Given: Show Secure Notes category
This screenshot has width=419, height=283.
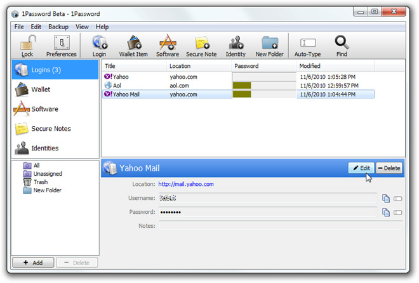Looking at the screenshot, I should pos(55,128).
